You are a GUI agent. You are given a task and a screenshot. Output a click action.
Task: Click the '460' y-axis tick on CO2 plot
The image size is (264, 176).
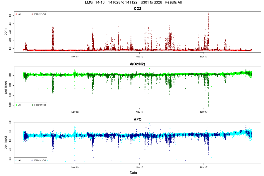(10, 23)
